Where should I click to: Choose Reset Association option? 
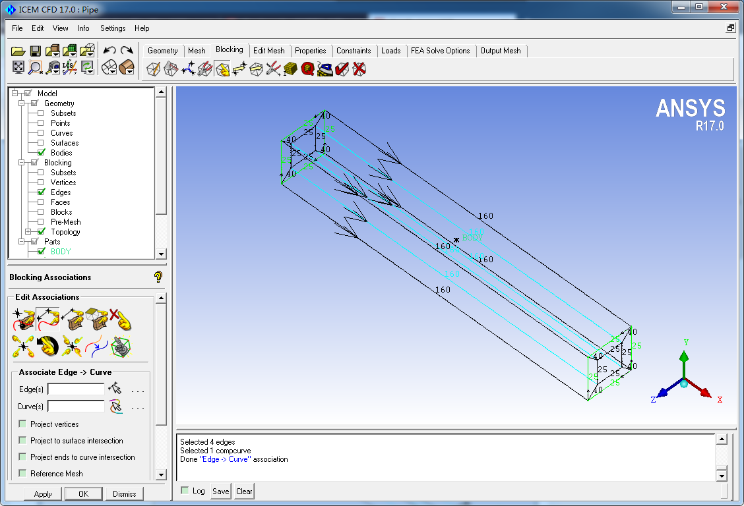tap(48, 347)
